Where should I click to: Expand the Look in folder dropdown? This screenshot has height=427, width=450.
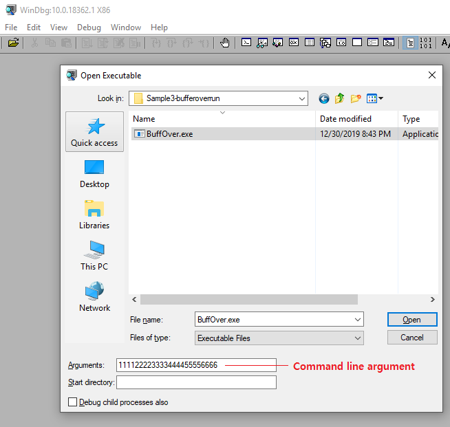(x=301, y=98)
